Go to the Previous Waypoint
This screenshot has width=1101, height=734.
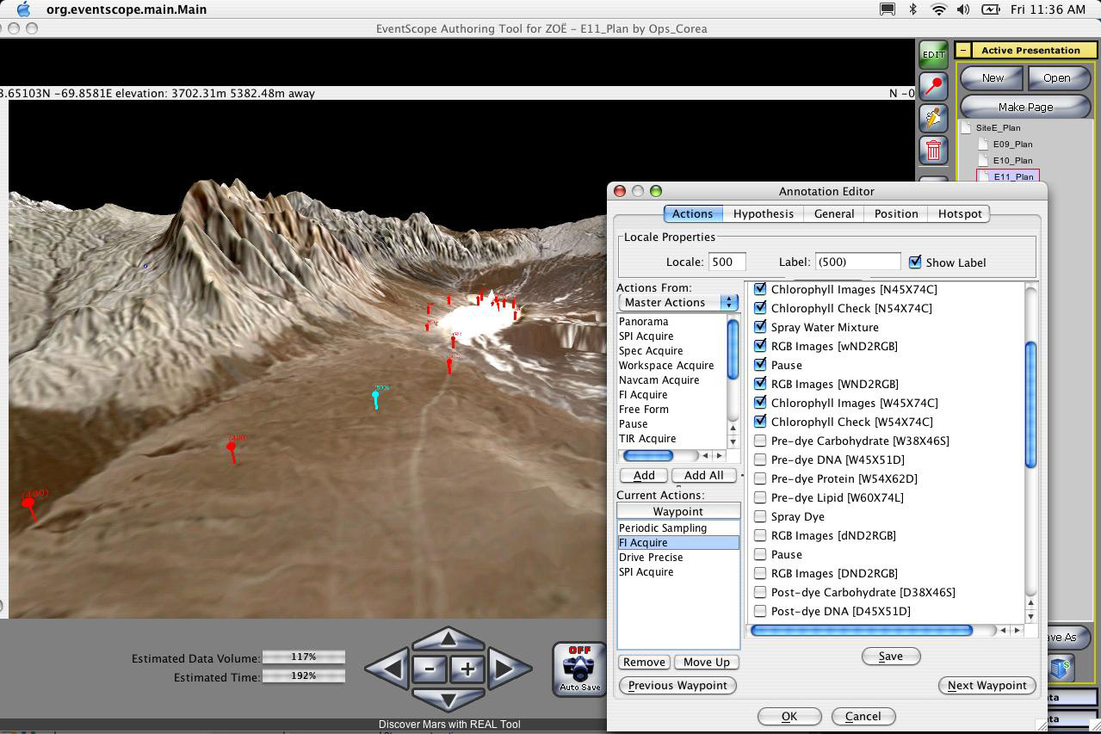coord(677,685)
